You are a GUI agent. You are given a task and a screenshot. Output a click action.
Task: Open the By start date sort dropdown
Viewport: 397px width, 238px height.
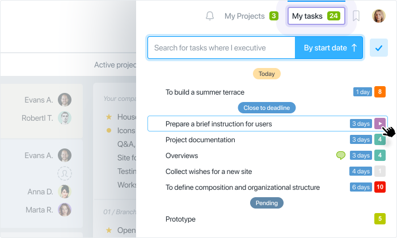[x=328, y=48]
